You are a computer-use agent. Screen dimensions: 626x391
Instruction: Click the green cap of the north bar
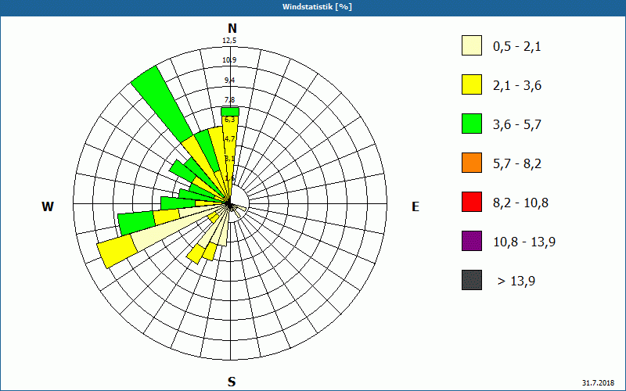[x=230, y=111]
